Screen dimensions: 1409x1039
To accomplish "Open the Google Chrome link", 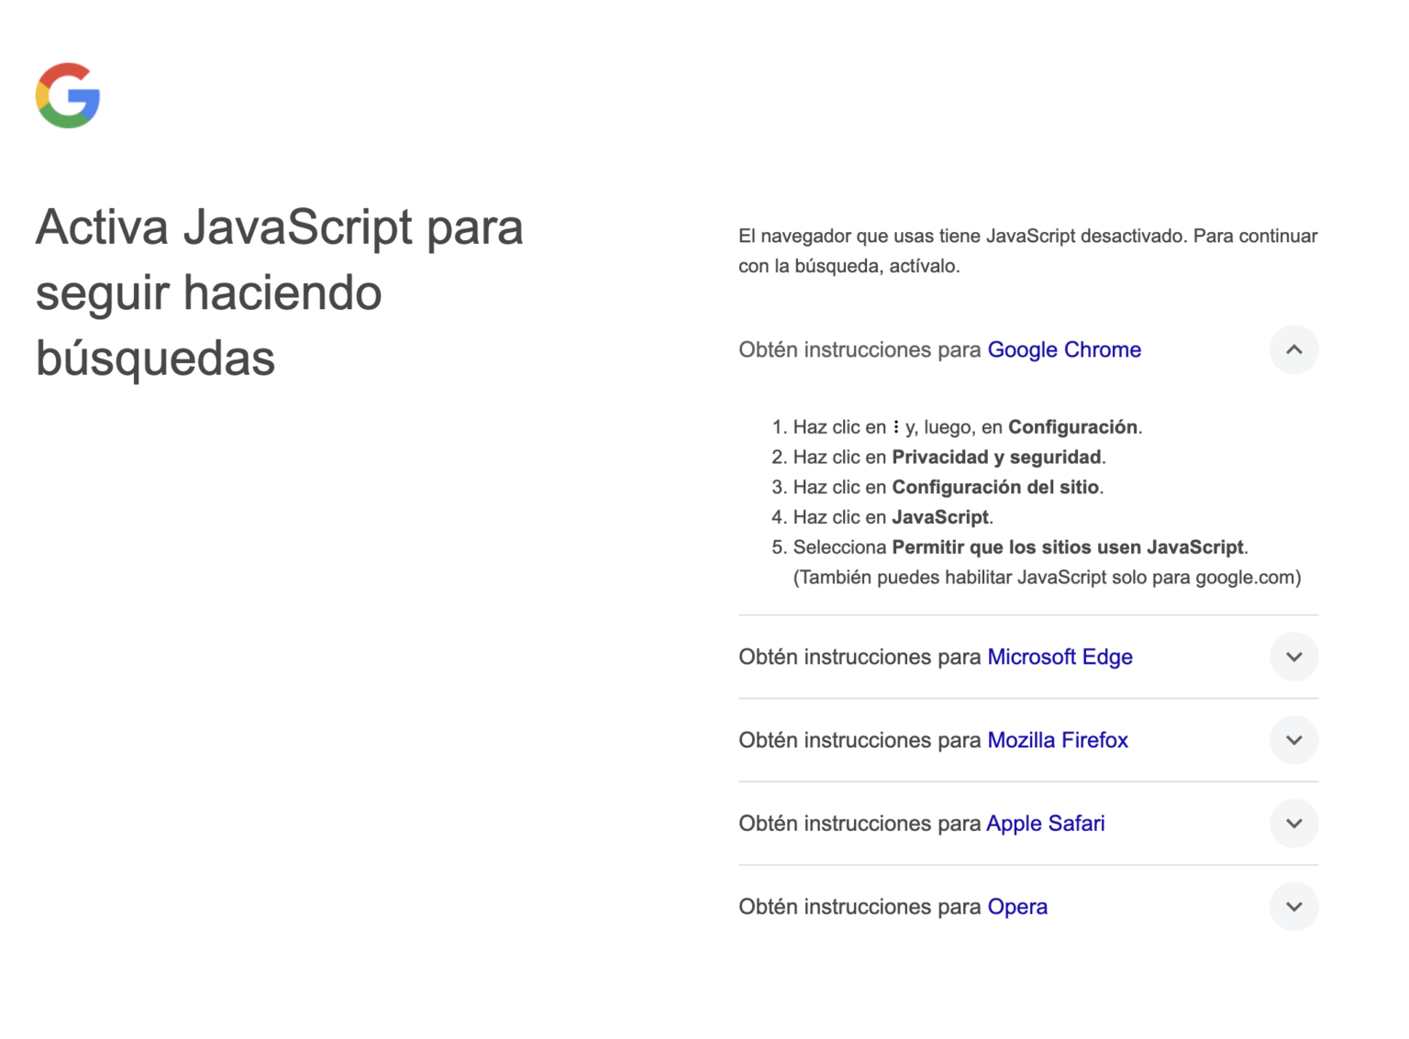I will coord(1064,349).
